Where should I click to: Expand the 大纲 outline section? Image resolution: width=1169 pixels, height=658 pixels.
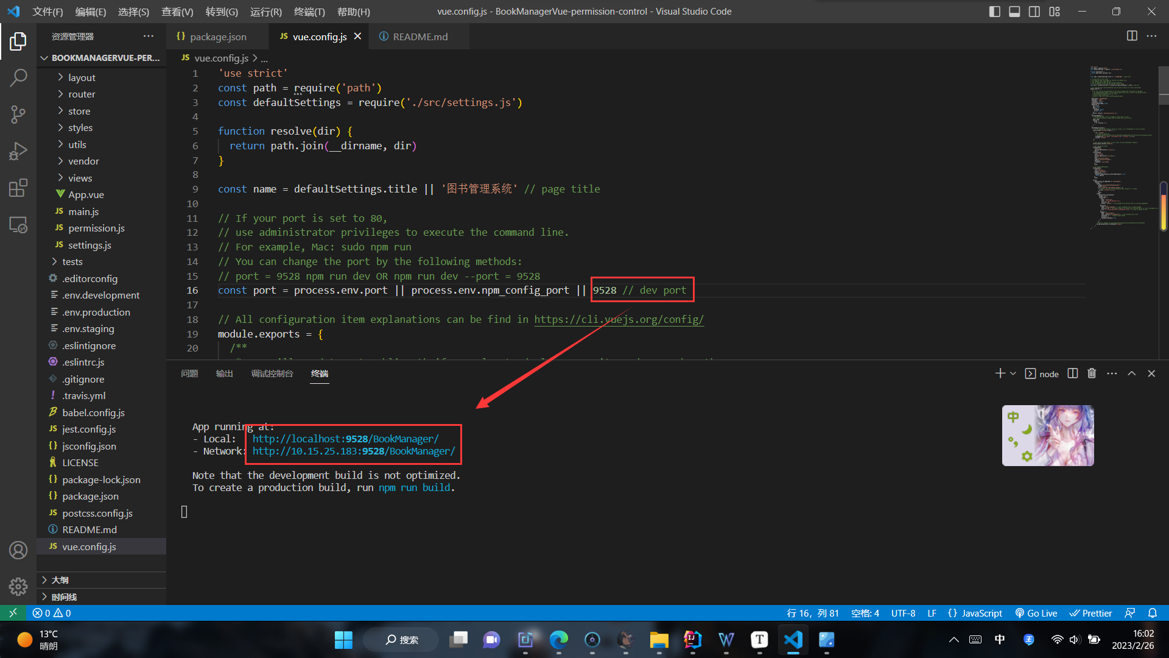(60, 580)
